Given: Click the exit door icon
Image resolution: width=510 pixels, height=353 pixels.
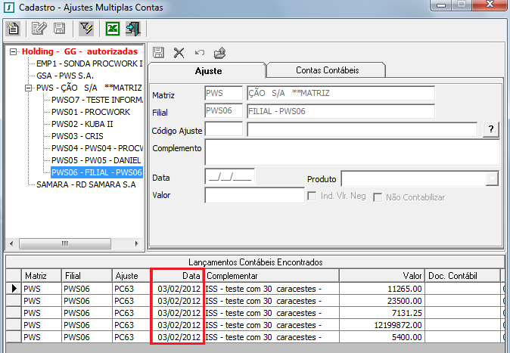Looking at the screenshot, I should pos(132,29).
